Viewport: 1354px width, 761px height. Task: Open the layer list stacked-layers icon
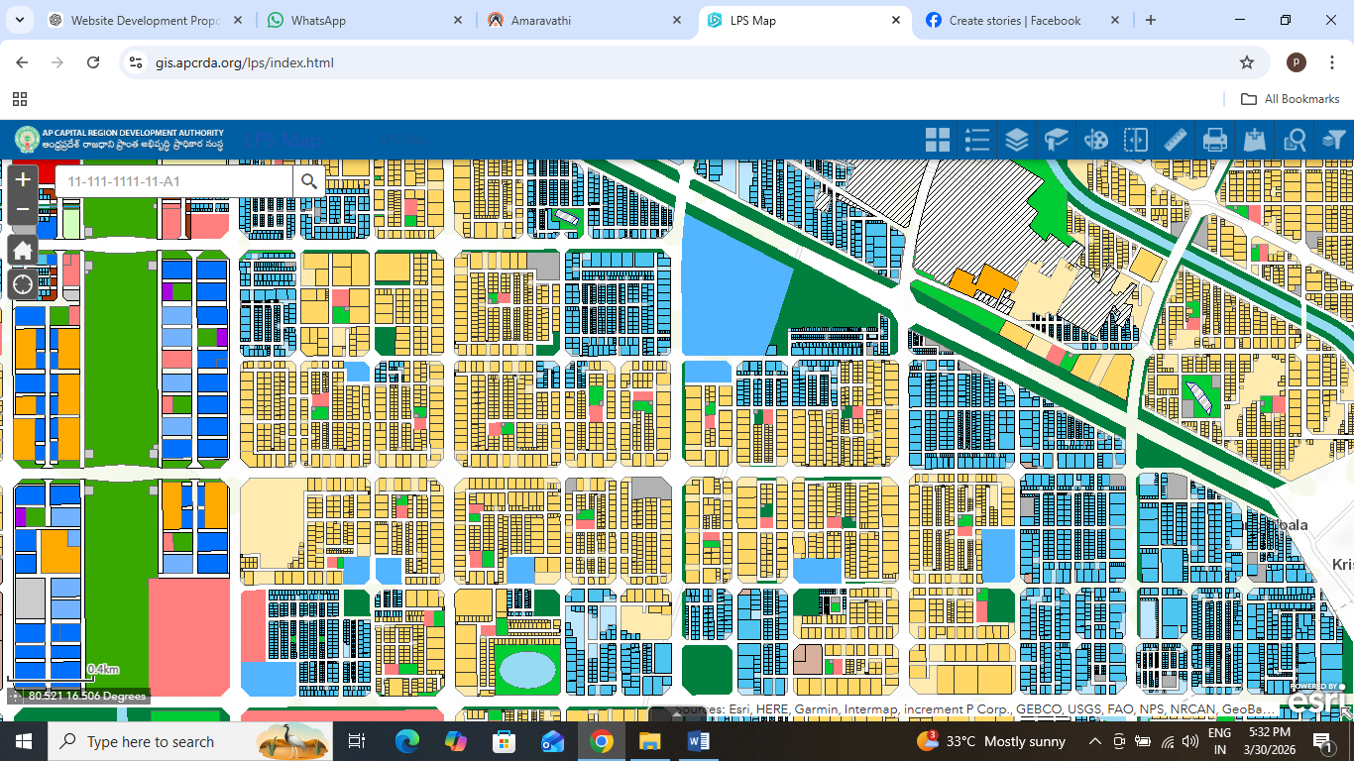tap(1017, 140)
